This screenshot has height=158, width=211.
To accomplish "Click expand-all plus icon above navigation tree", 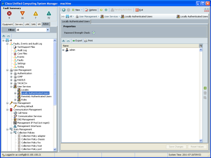I will click(4, 36).
